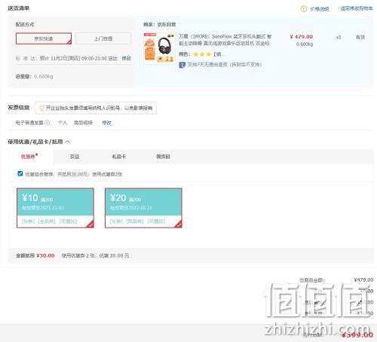Click the info icon beside 电子普通发票
Image resolution: width=377 pixels, height=342 pixels.
click(47, 123)
